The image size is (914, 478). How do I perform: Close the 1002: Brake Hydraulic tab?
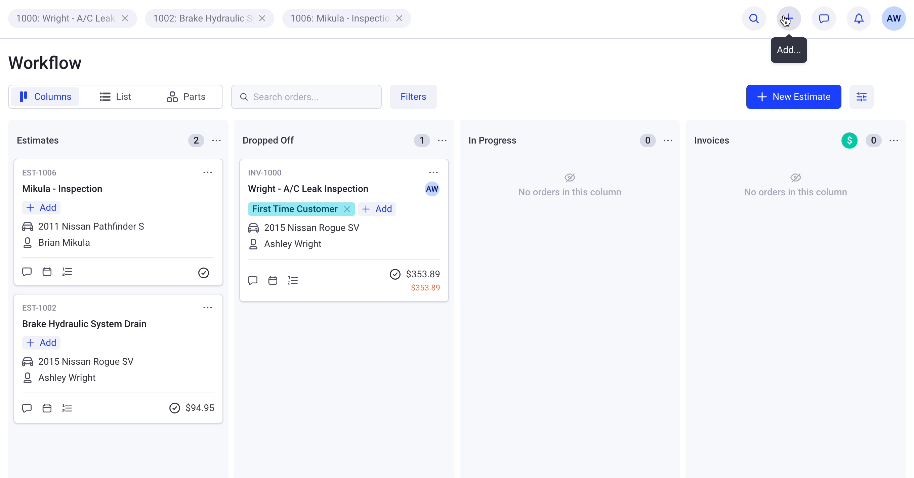click(262, 18)
